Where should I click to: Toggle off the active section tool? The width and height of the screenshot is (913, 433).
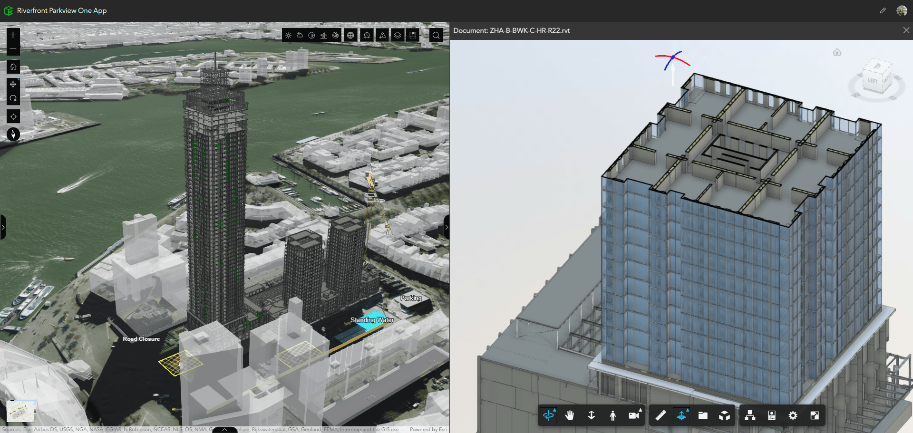coord(681,415)
